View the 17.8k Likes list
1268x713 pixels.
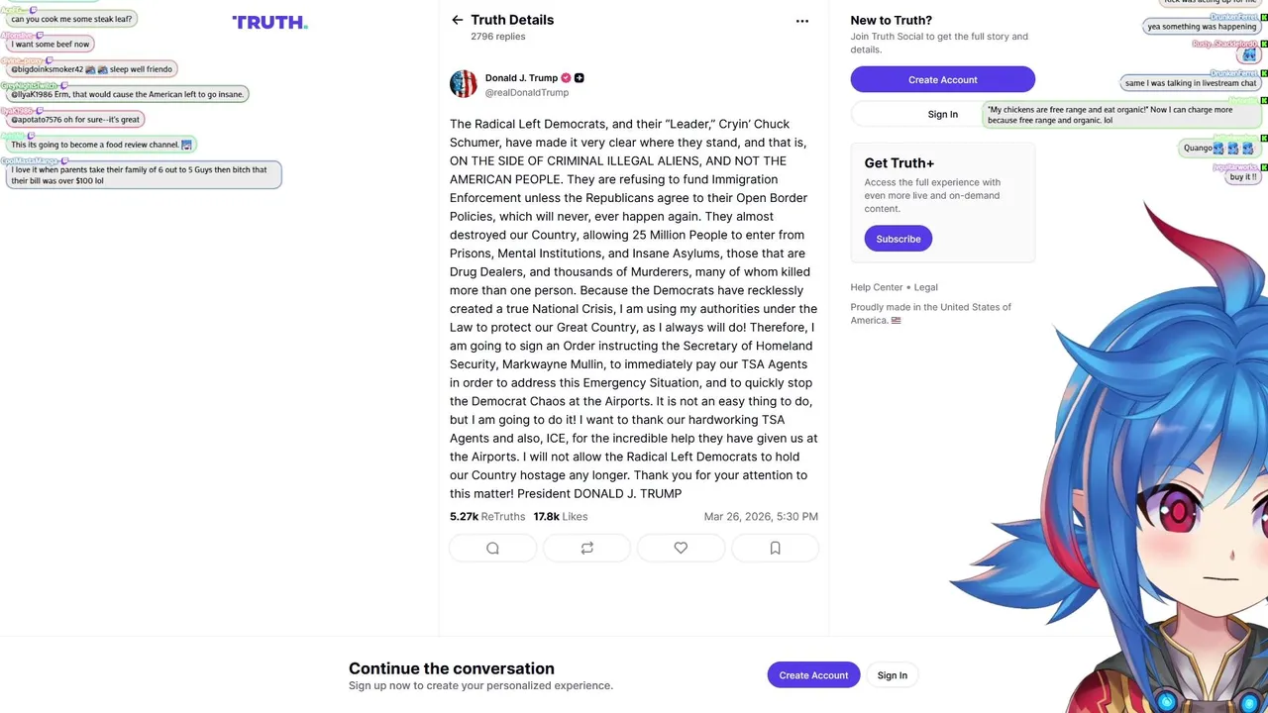(x=560, y=517)
